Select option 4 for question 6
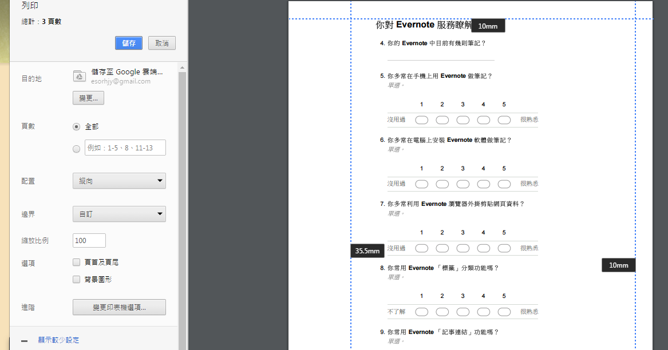Image resolution: width=668 pixels, height=350 pixels. (x=484, y=184)
